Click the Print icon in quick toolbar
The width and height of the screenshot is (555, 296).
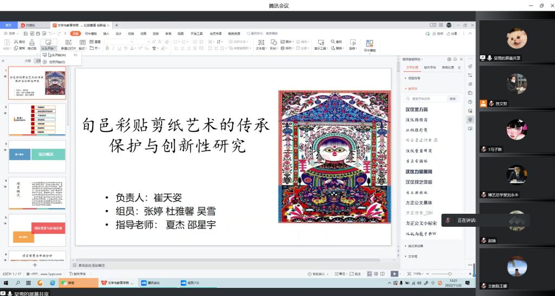(38, 34)
